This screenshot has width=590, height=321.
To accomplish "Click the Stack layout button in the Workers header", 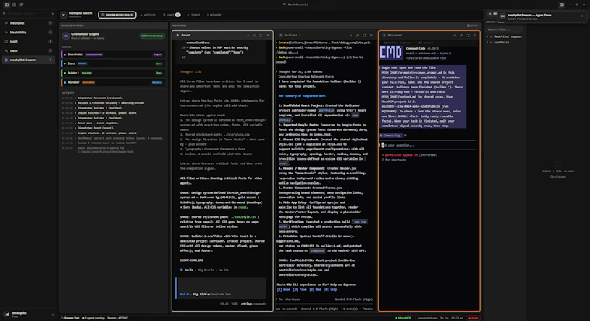I will click(x=473, y=26).
